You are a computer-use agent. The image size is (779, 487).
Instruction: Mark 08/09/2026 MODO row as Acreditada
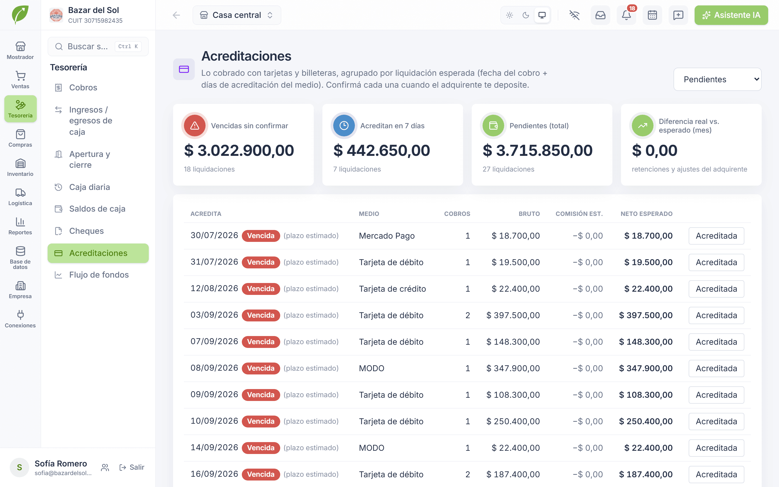716,368
